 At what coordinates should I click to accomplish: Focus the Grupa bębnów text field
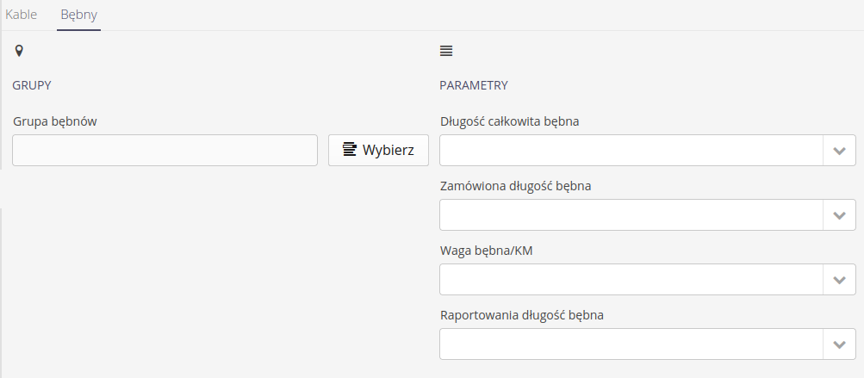(x=165, y=150)
